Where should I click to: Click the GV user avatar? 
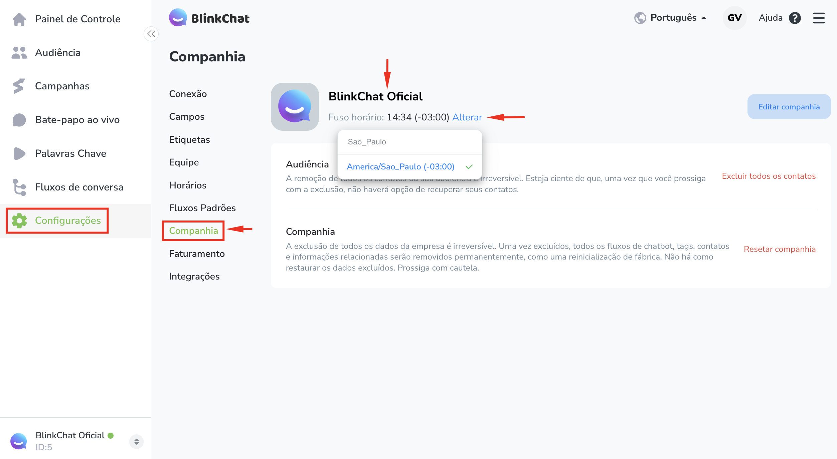735,18
